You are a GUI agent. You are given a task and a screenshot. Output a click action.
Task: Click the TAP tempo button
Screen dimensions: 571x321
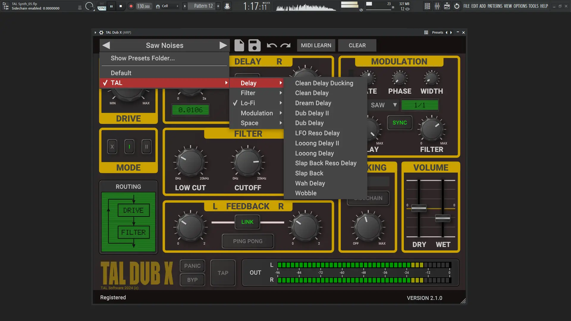pyautogui.click(x=223, y=273)
